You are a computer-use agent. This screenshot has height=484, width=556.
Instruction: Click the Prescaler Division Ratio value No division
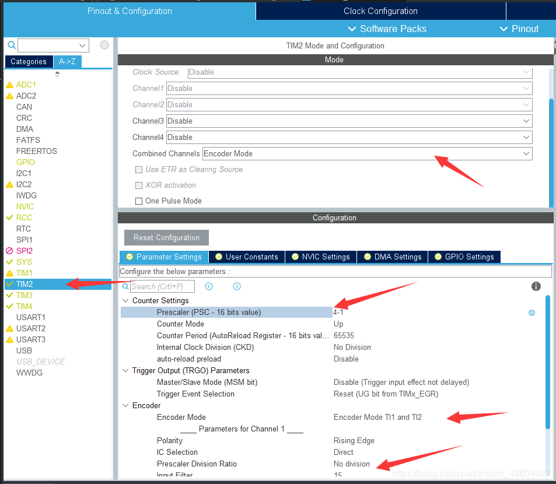[x=351, y=464]
